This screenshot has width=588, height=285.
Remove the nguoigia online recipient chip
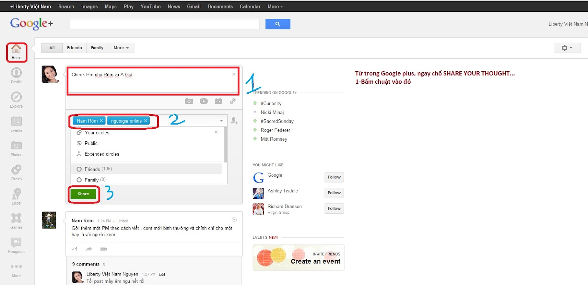[146, 120]
